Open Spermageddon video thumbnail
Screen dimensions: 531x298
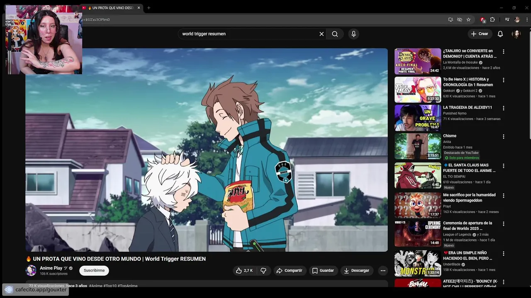(x=418, y=205)
